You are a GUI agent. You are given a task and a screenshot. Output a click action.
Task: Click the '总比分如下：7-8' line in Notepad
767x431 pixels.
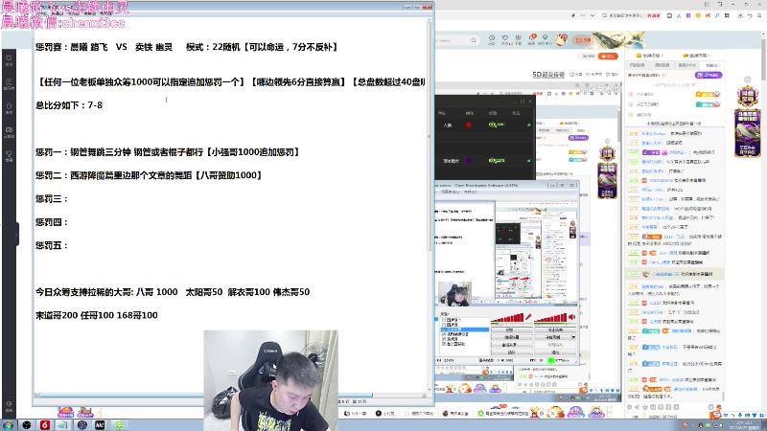click(x=69, y=105)
